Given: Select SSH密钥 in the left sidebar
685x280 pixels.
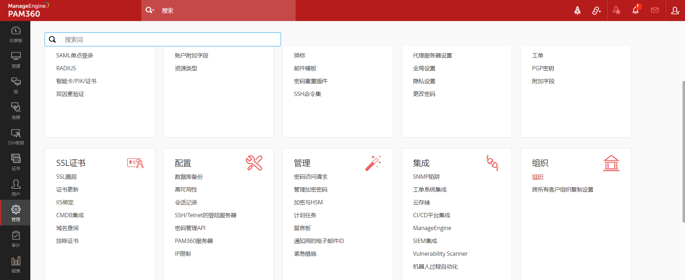Looking at the screenshot, I should (16, 137).
